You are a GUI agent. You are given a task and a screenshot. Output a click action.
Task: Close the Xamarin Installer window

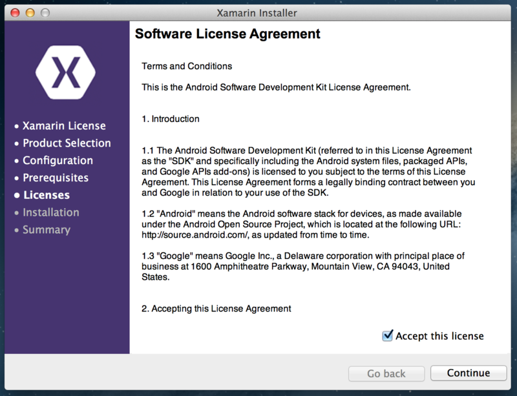pyautogui.click(x=15, y=13)
